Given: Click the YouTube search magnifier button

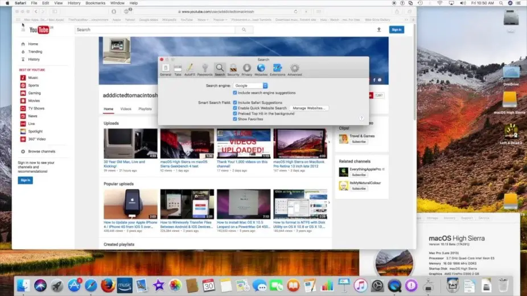Looking at the screenshot, I should click(x=244, y=30).
